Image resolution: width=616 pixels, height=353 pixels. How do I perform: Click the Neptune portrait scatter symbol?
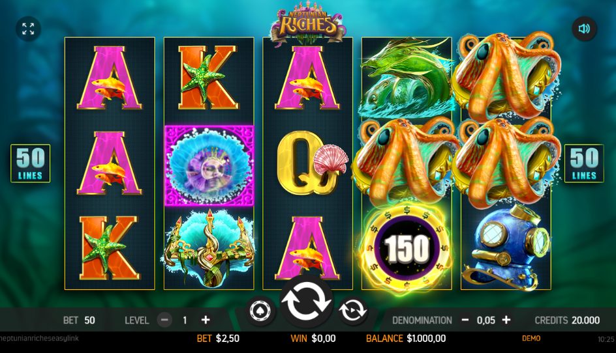(x=209, y=165)
